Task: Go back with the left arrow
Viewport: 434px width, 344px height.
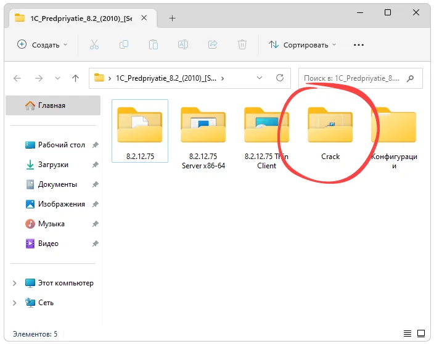Action: pos(17,78)
